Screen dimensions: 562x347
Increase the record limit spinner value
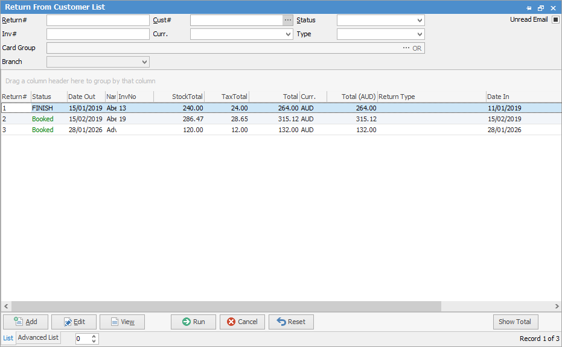94,336
